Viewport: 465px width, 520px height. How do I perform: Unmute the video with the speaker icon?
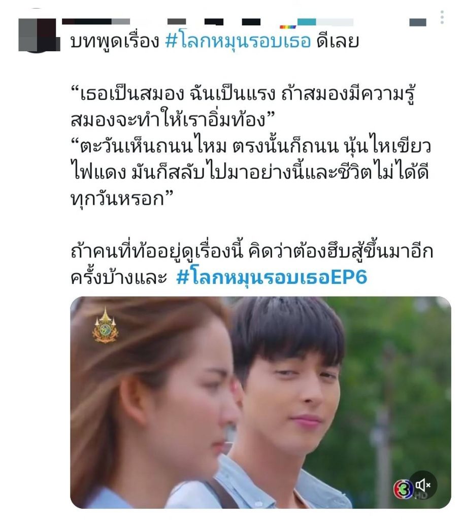(x=423, y=485)
